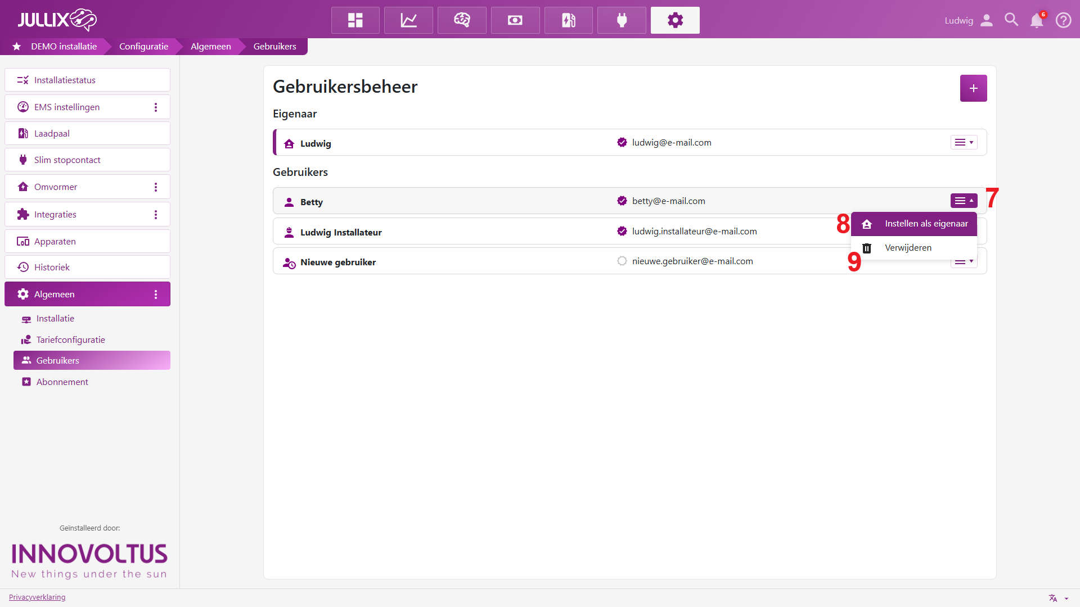Image resolution: width=1080 pixels, height=607 pixels.
Task: Open the brain EMS icon in top bar
Action: [x=462, y=20]
